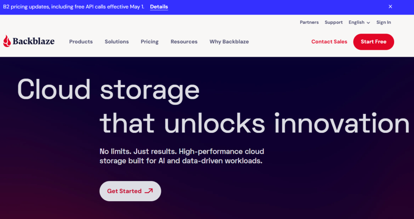The width and height of the screenshot is (414, 219).
Task: Select Pricing in the navigation
Action: [x=150, y=42]
